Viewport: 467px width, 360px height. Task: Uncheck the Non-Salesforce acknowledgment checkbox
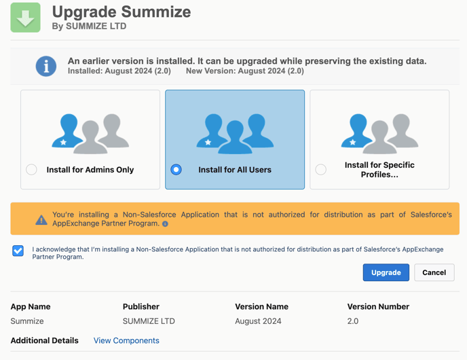(18, 251)
